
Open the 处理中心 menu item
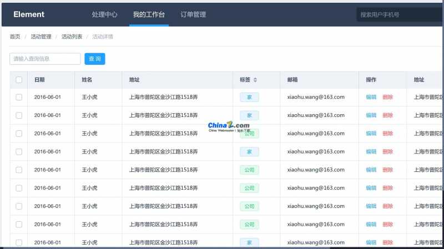tap(104, 14)
